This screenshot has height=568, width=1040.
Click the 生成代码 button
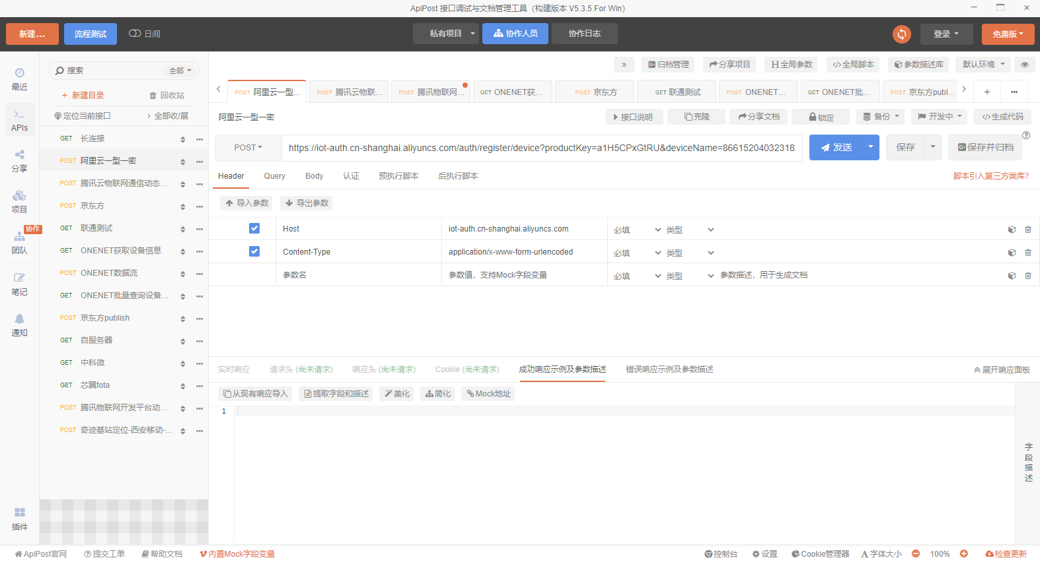point(1002,117)
